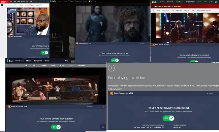Open Movies on FlixTor

coord(65,1)
